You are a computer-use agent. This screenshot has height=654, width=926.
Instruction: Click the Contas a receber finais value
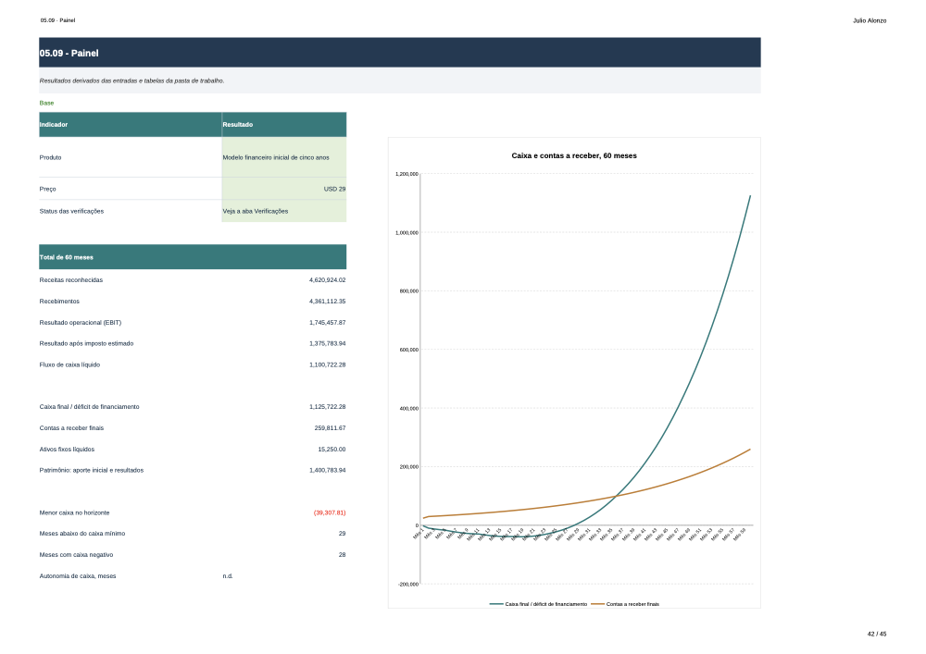330,428
